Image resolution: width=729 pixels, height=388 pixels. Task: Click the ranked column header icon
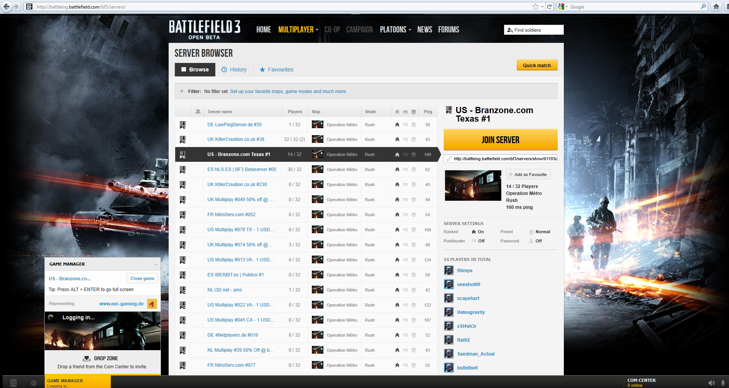click(397, 112)
